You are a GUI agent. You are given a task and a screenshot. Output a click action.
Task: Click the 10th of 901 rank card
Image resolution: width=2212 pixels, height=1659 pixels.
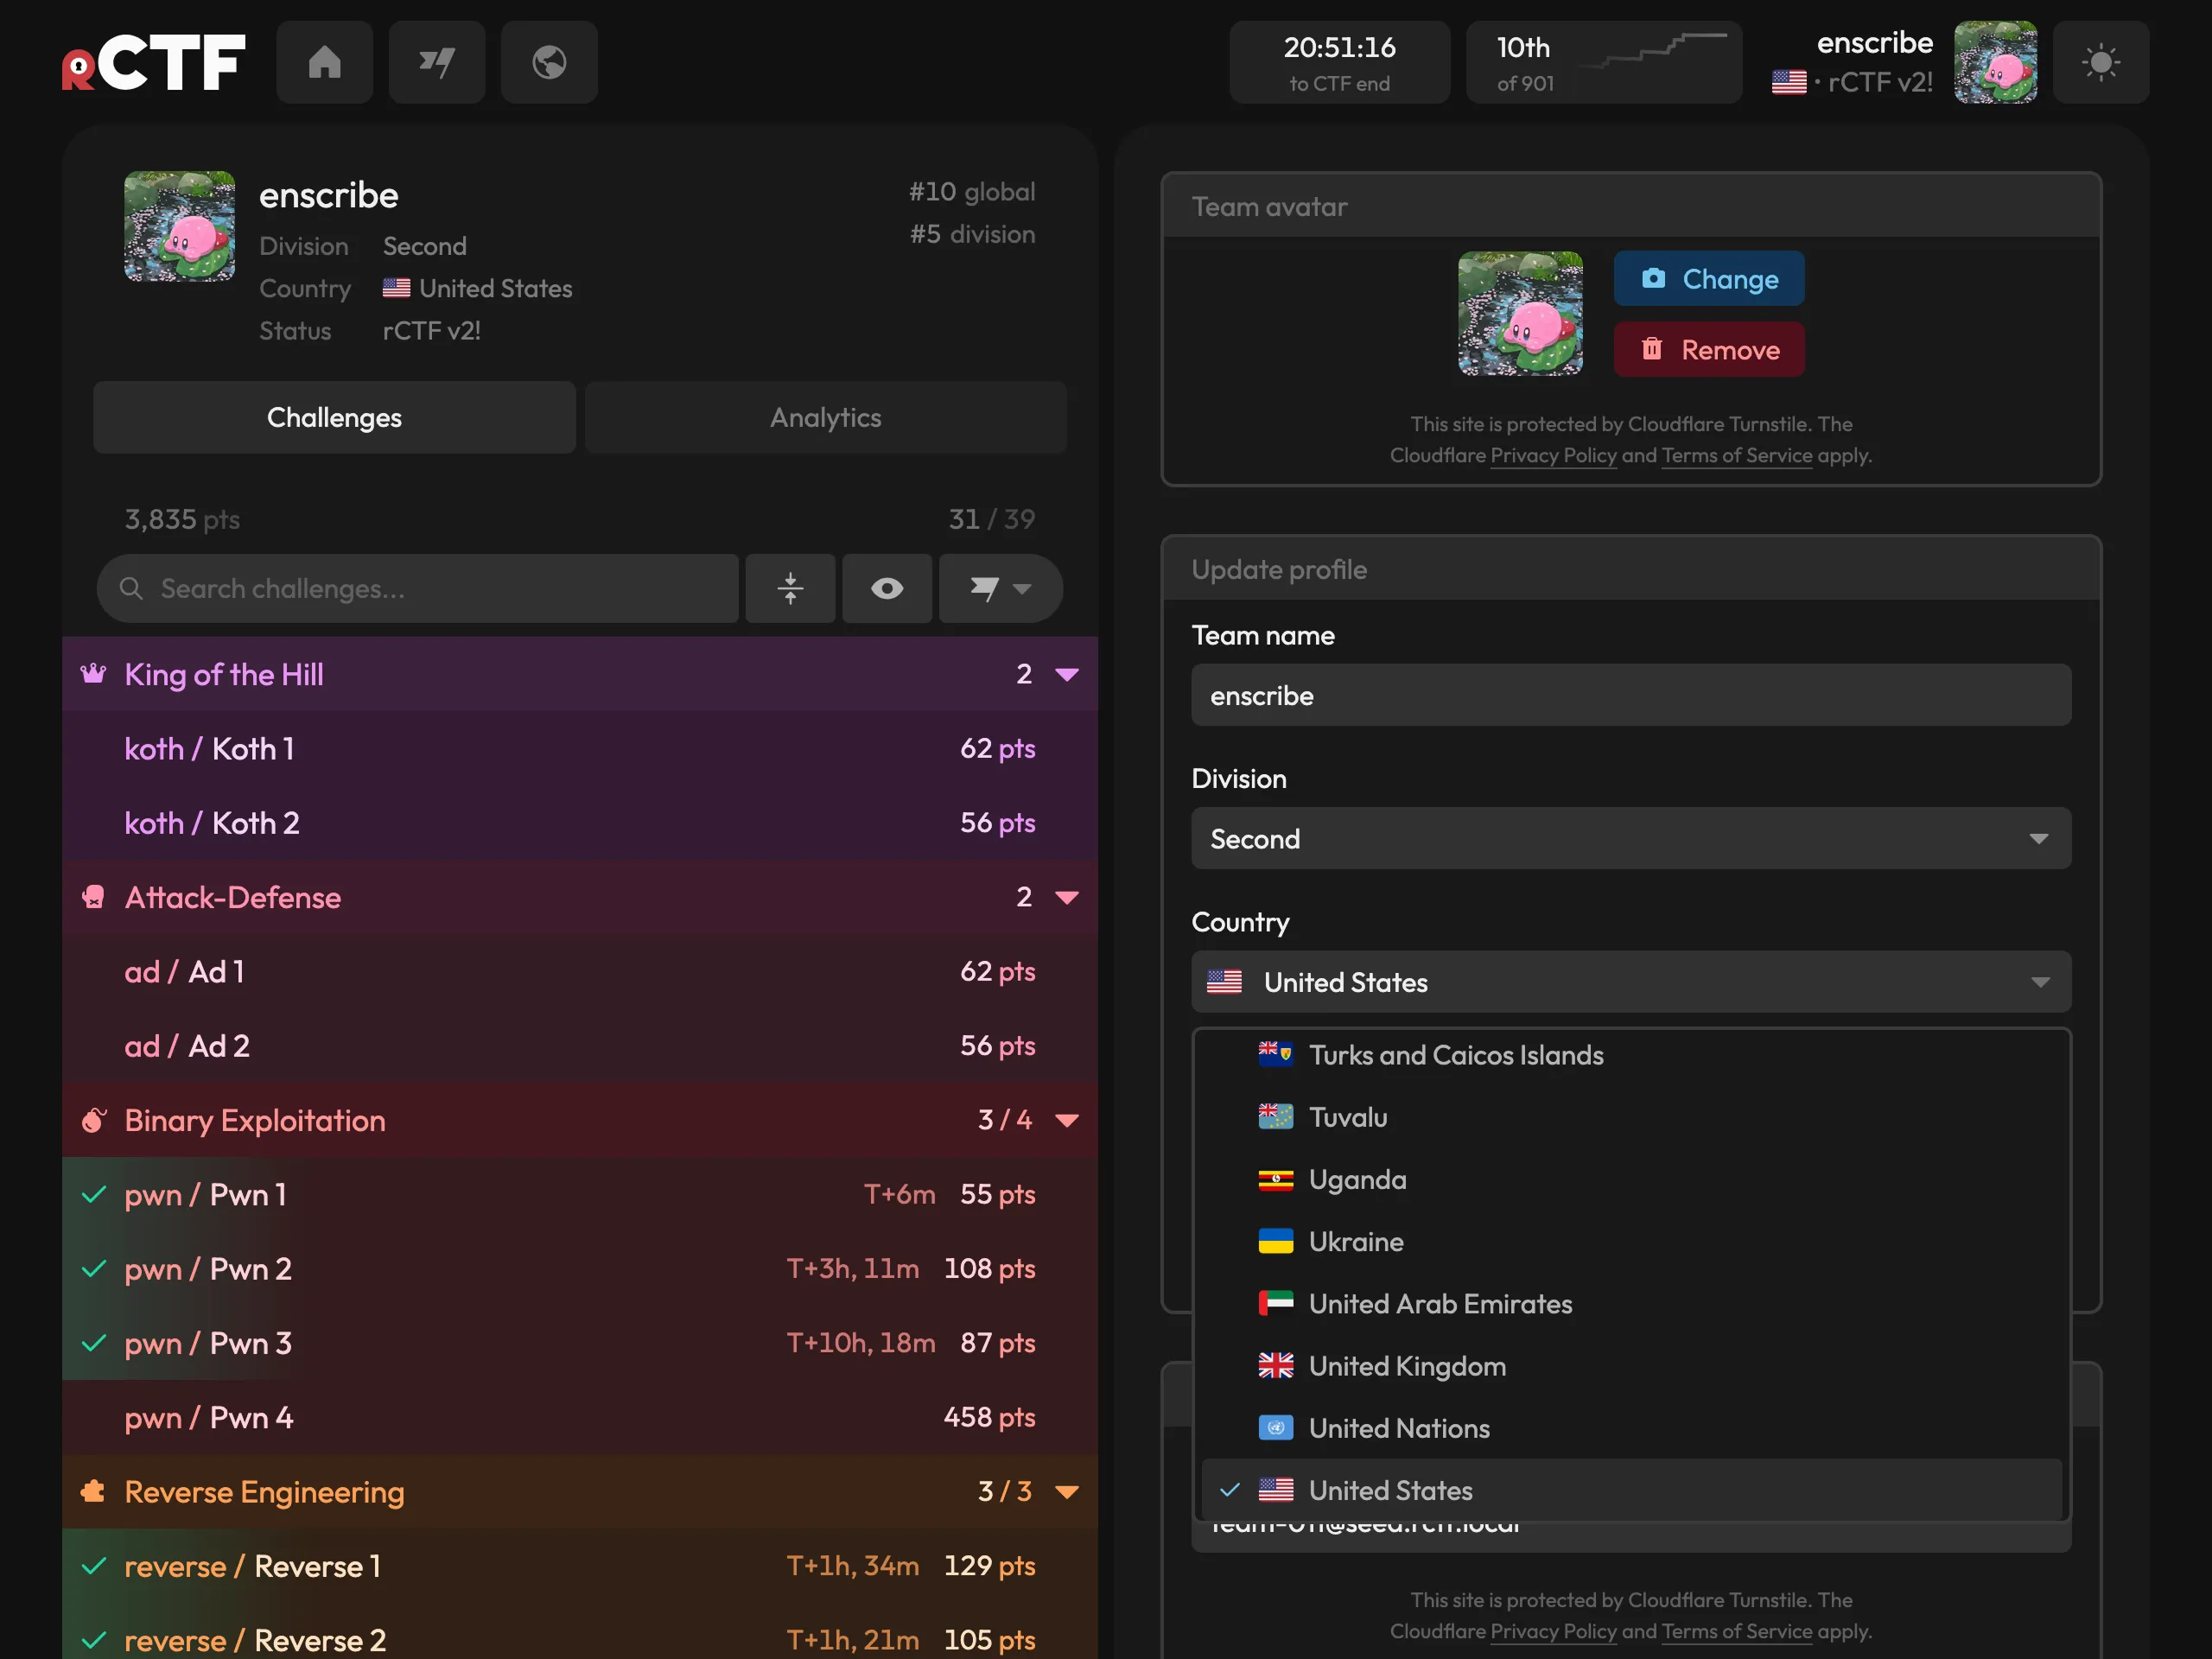coord(1604,62)
